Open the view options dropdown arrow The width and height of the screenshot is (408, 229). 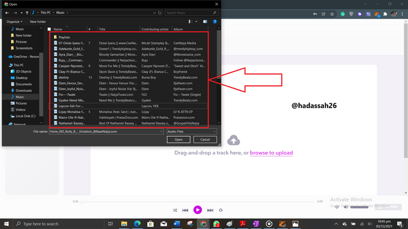click(x=196, y=22)
